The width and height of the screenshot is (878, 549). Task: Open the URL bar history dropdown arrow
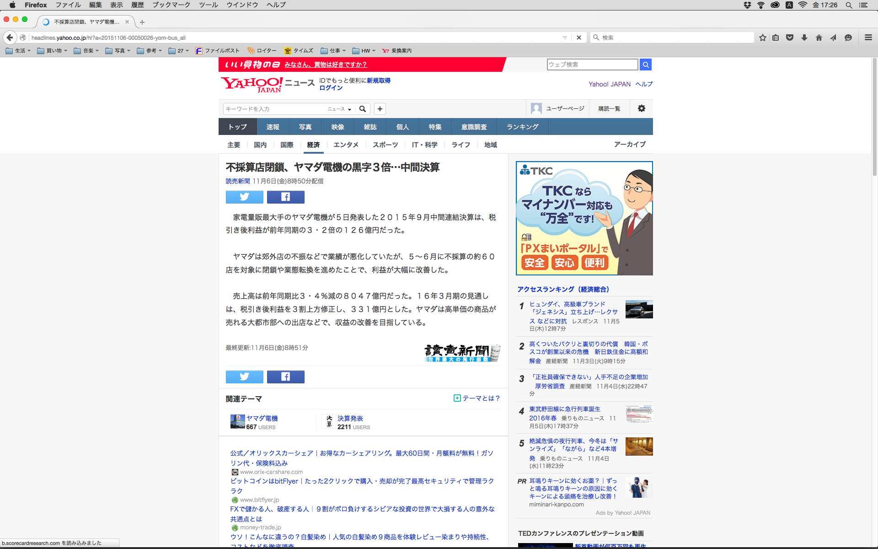coord(565,38)
